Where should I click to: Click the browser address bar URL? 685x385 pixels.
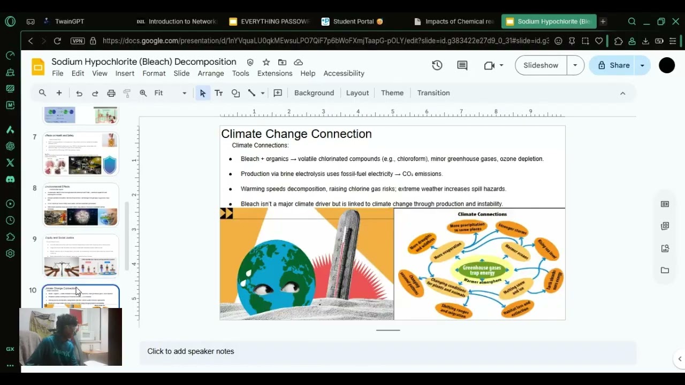point(325,41)
